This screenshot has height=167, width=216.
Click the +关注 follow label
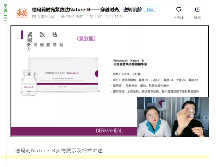pos(179,17)
